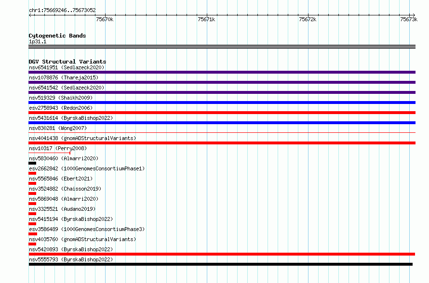Viewport: 429px width, 283px height.
Task: Click the red bar under esv2758943
Action: click(222, 113)
